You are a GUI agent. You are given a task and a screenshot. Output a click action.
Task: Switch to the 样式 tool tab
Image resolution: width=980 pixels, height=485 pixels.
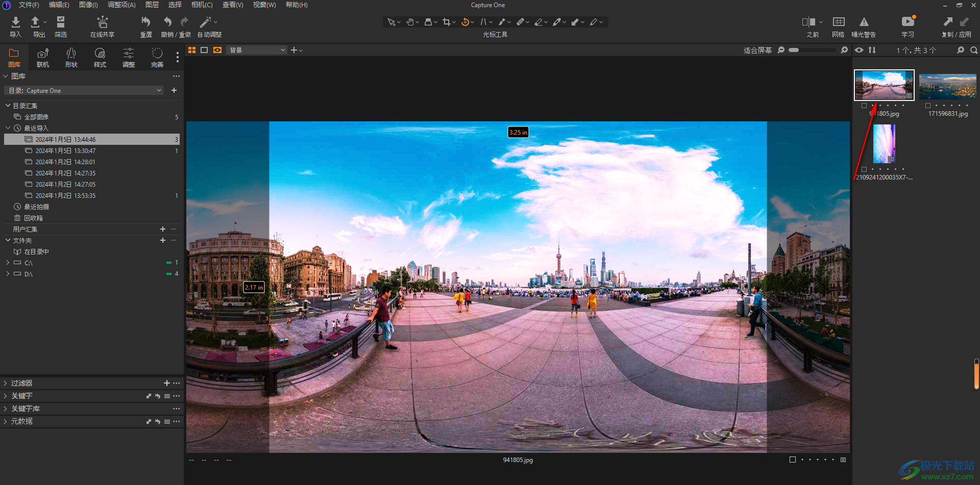coord(100,57)
